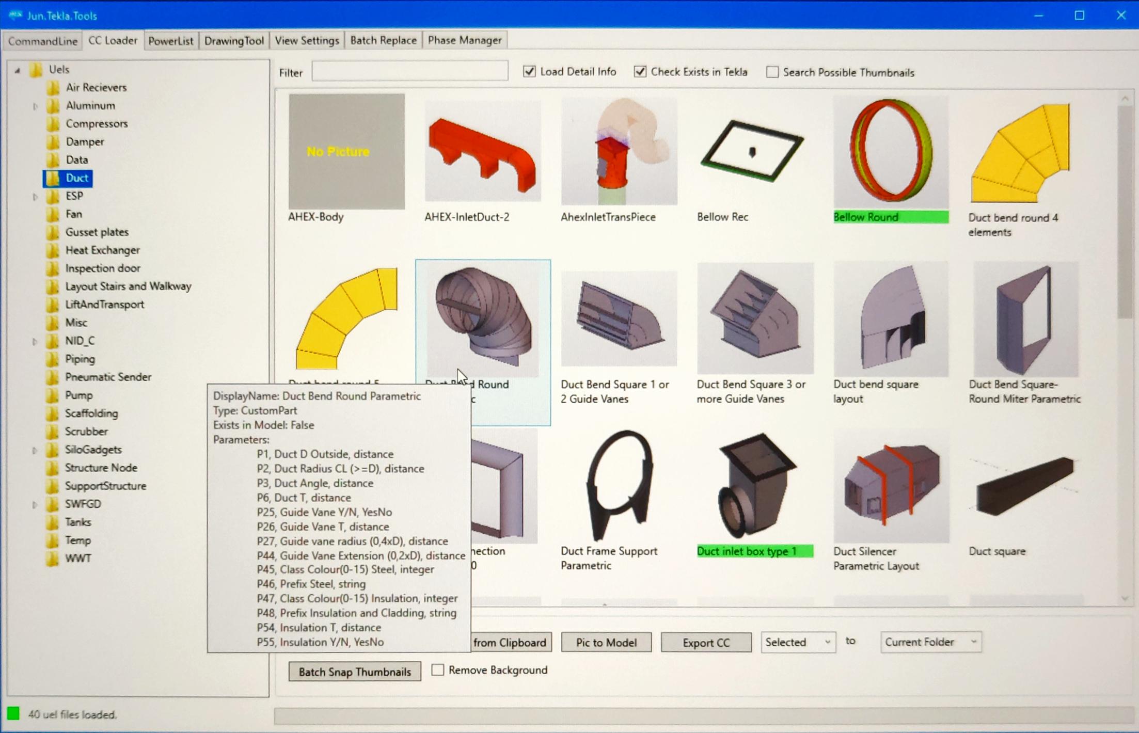
Task: Open the Phase Manager tab
Action: click(x=465, y=40)
